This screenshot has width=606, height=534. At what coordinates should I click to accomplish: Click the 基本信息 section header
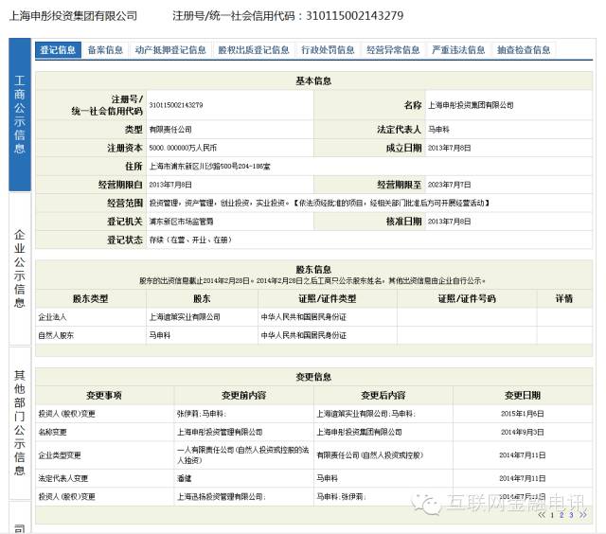[x=313, y=80]
